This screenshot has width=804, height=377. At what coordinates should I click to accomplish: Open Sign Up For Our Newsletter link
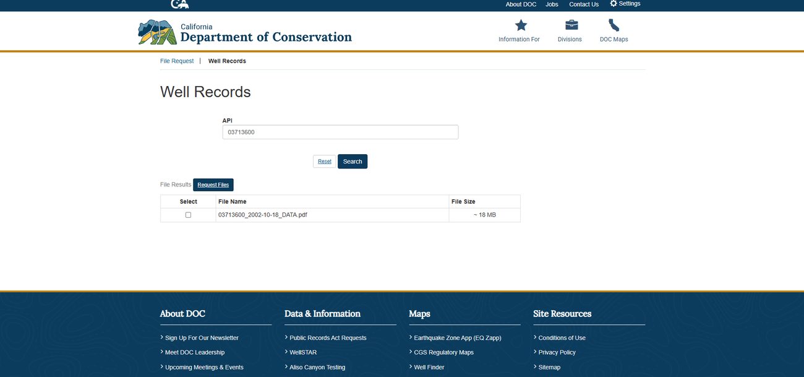pos(202,338)
